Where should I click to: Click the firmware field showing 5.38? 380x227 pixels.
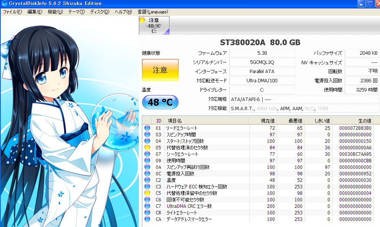(262, 53)
